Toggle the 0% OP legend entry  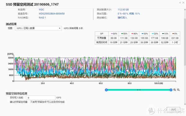[x=175, y=34]
